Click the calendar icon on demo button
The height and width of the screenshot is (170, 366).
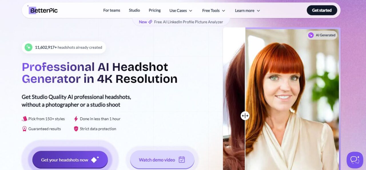[x=182, y=160]
